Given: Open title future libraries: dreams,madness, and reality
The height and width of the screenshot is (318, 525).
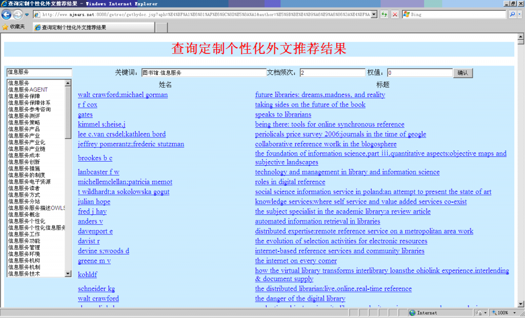Looking at the screenshot, I should tap(320, 95).
